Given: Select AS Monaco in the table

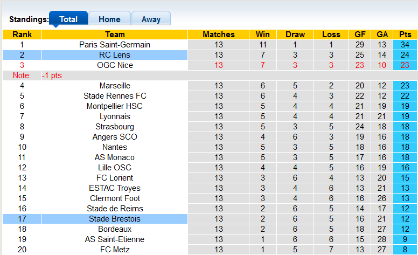Looking at the screenshot, I should pyautogui.click(x=115, y=157).
